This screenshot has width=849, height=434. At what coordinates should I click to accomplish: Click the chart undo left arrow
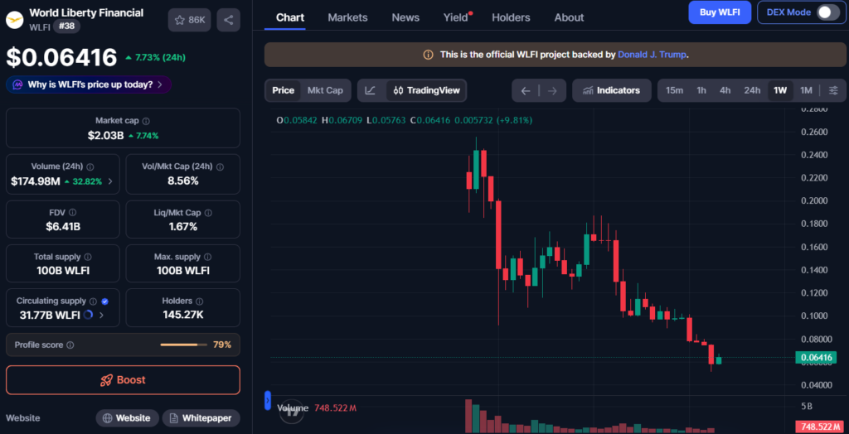coord(525,90)
